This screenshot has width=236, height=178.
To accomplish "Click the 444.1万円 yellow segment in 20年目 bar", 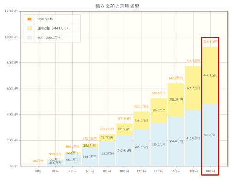I will 210,75.
